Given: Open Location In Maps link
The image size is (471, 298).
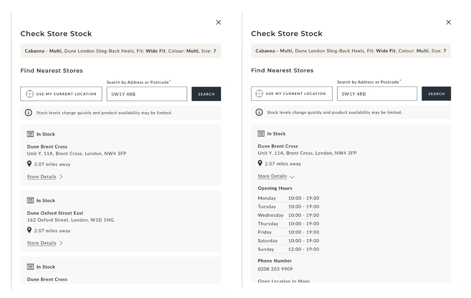Looking at the screenshot, I should coord(283,281).
